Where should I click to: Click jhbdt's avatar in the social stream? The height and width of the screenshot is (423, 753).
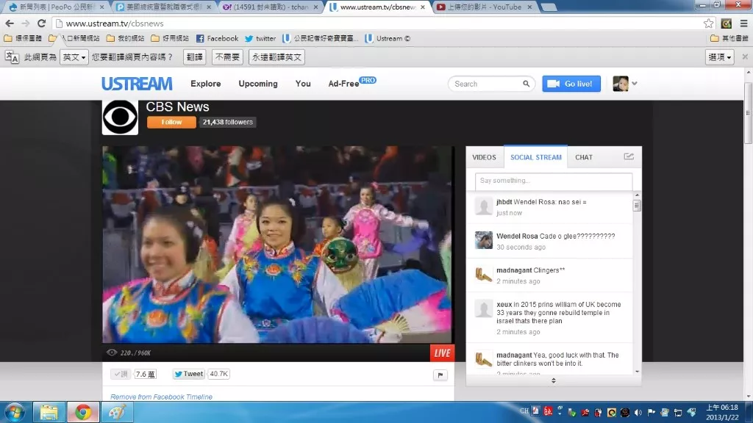[x=484, y=206]
